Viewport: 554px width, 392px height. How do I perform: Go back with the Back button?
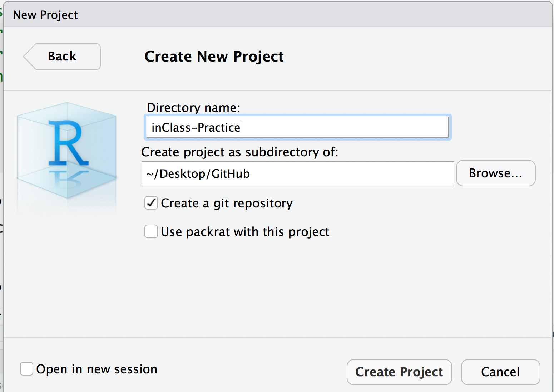[x=62, y=57]
